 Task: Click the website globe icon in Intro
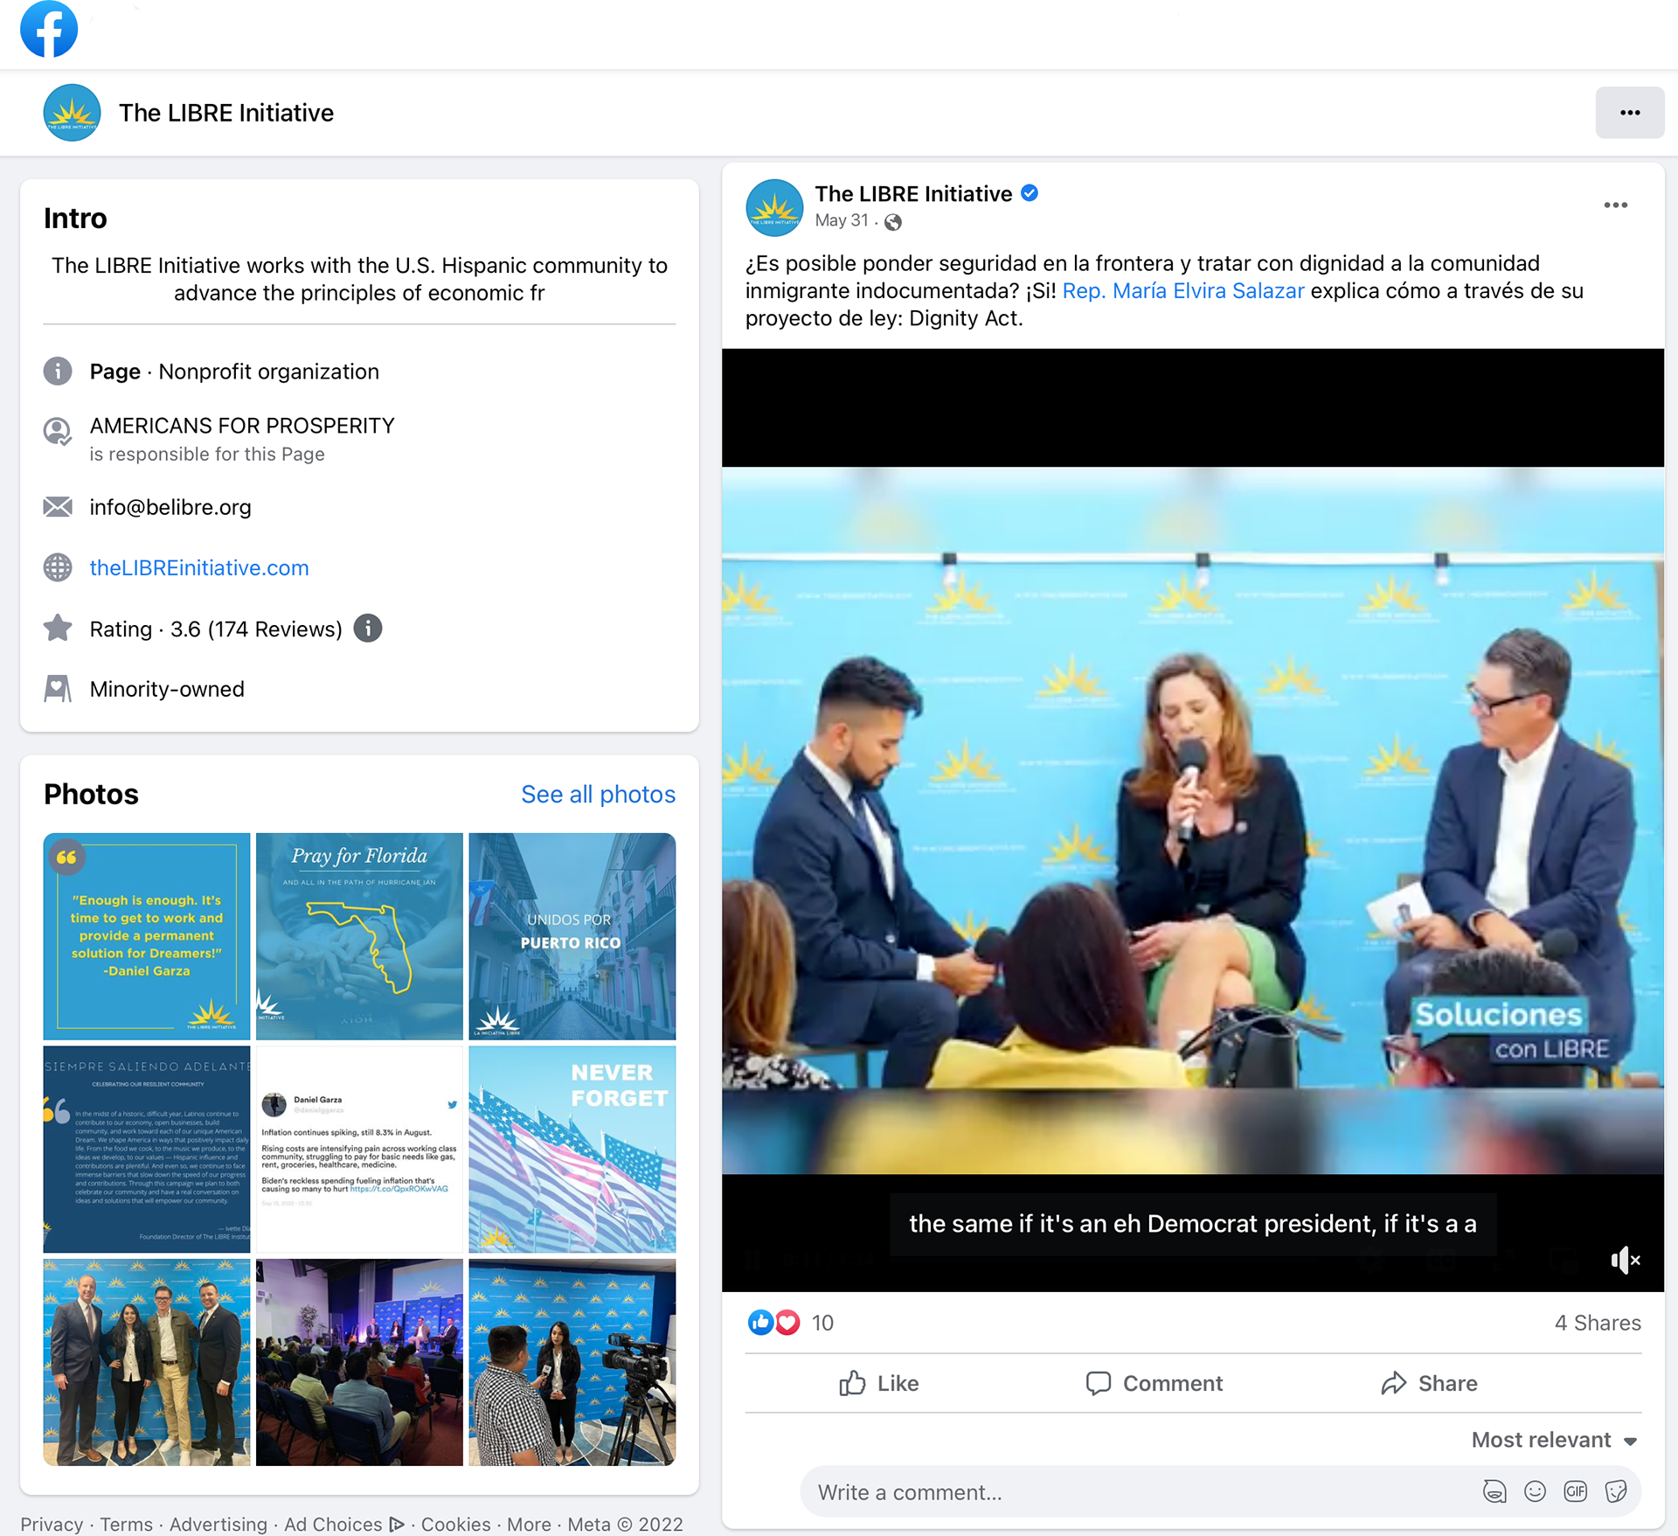pos(58,567)
